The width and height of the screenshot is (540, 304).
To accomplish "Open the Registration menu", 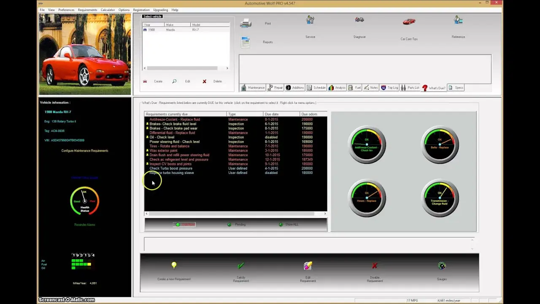I will [141, 10].
